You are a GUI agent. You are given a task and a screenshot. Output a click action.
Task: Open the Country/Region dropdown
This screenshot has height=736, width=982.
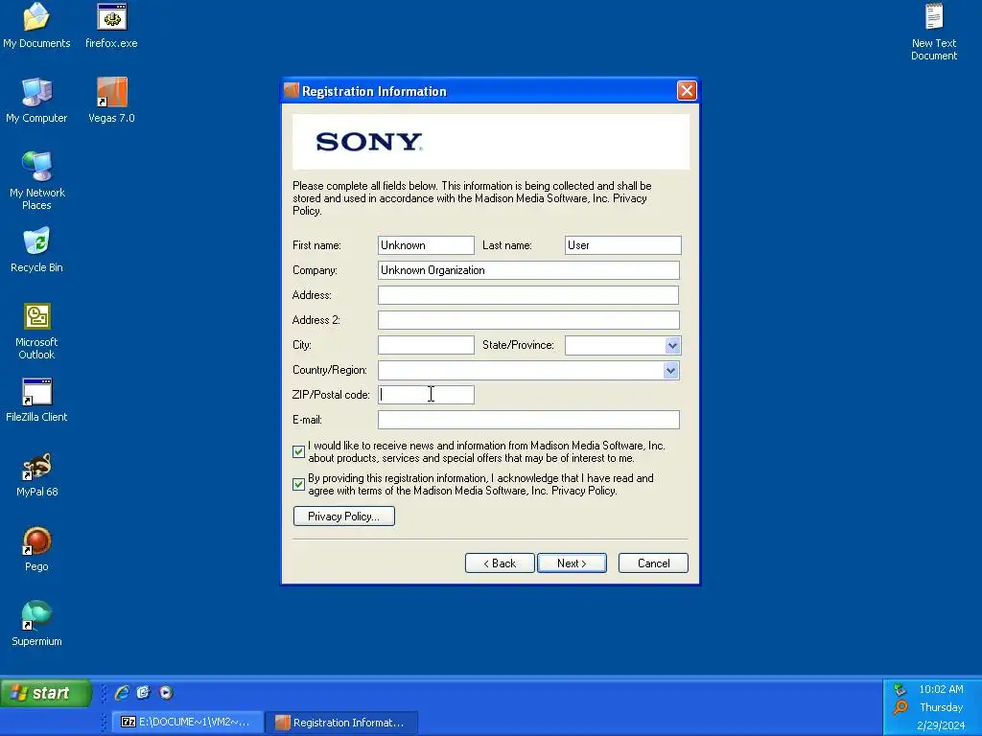tap(670, 371)
